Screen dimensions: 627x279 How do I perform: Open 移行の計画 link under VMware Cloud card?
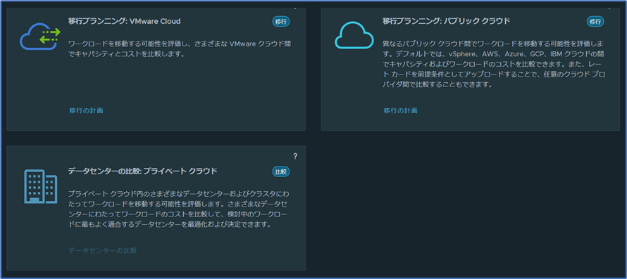coord(86,110)
